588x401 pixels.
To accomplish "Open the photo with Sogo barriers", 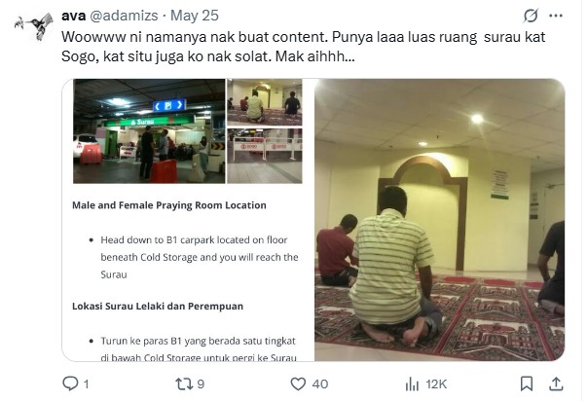I will [265, 156].
